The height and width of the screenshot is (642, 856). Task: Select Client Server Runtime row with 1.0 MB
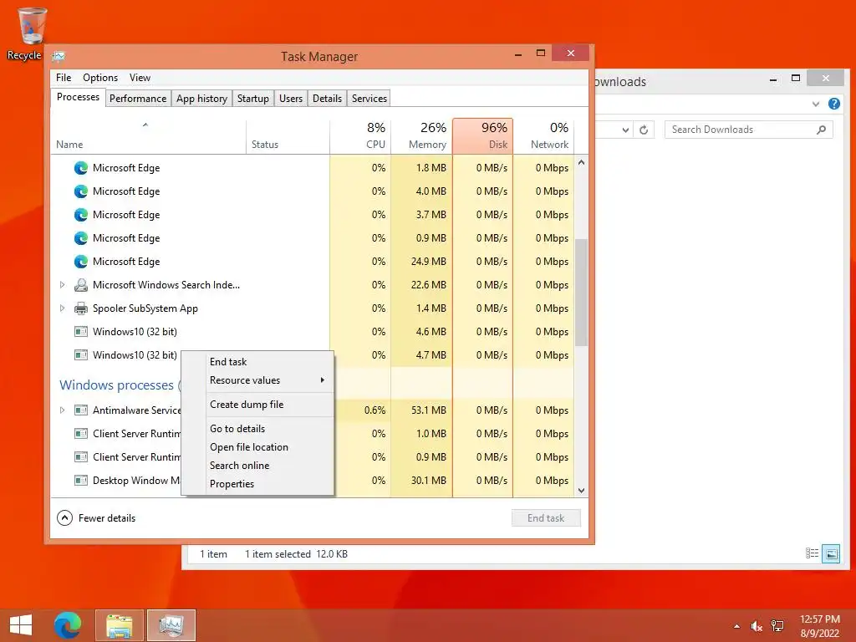tap(313, 434)
